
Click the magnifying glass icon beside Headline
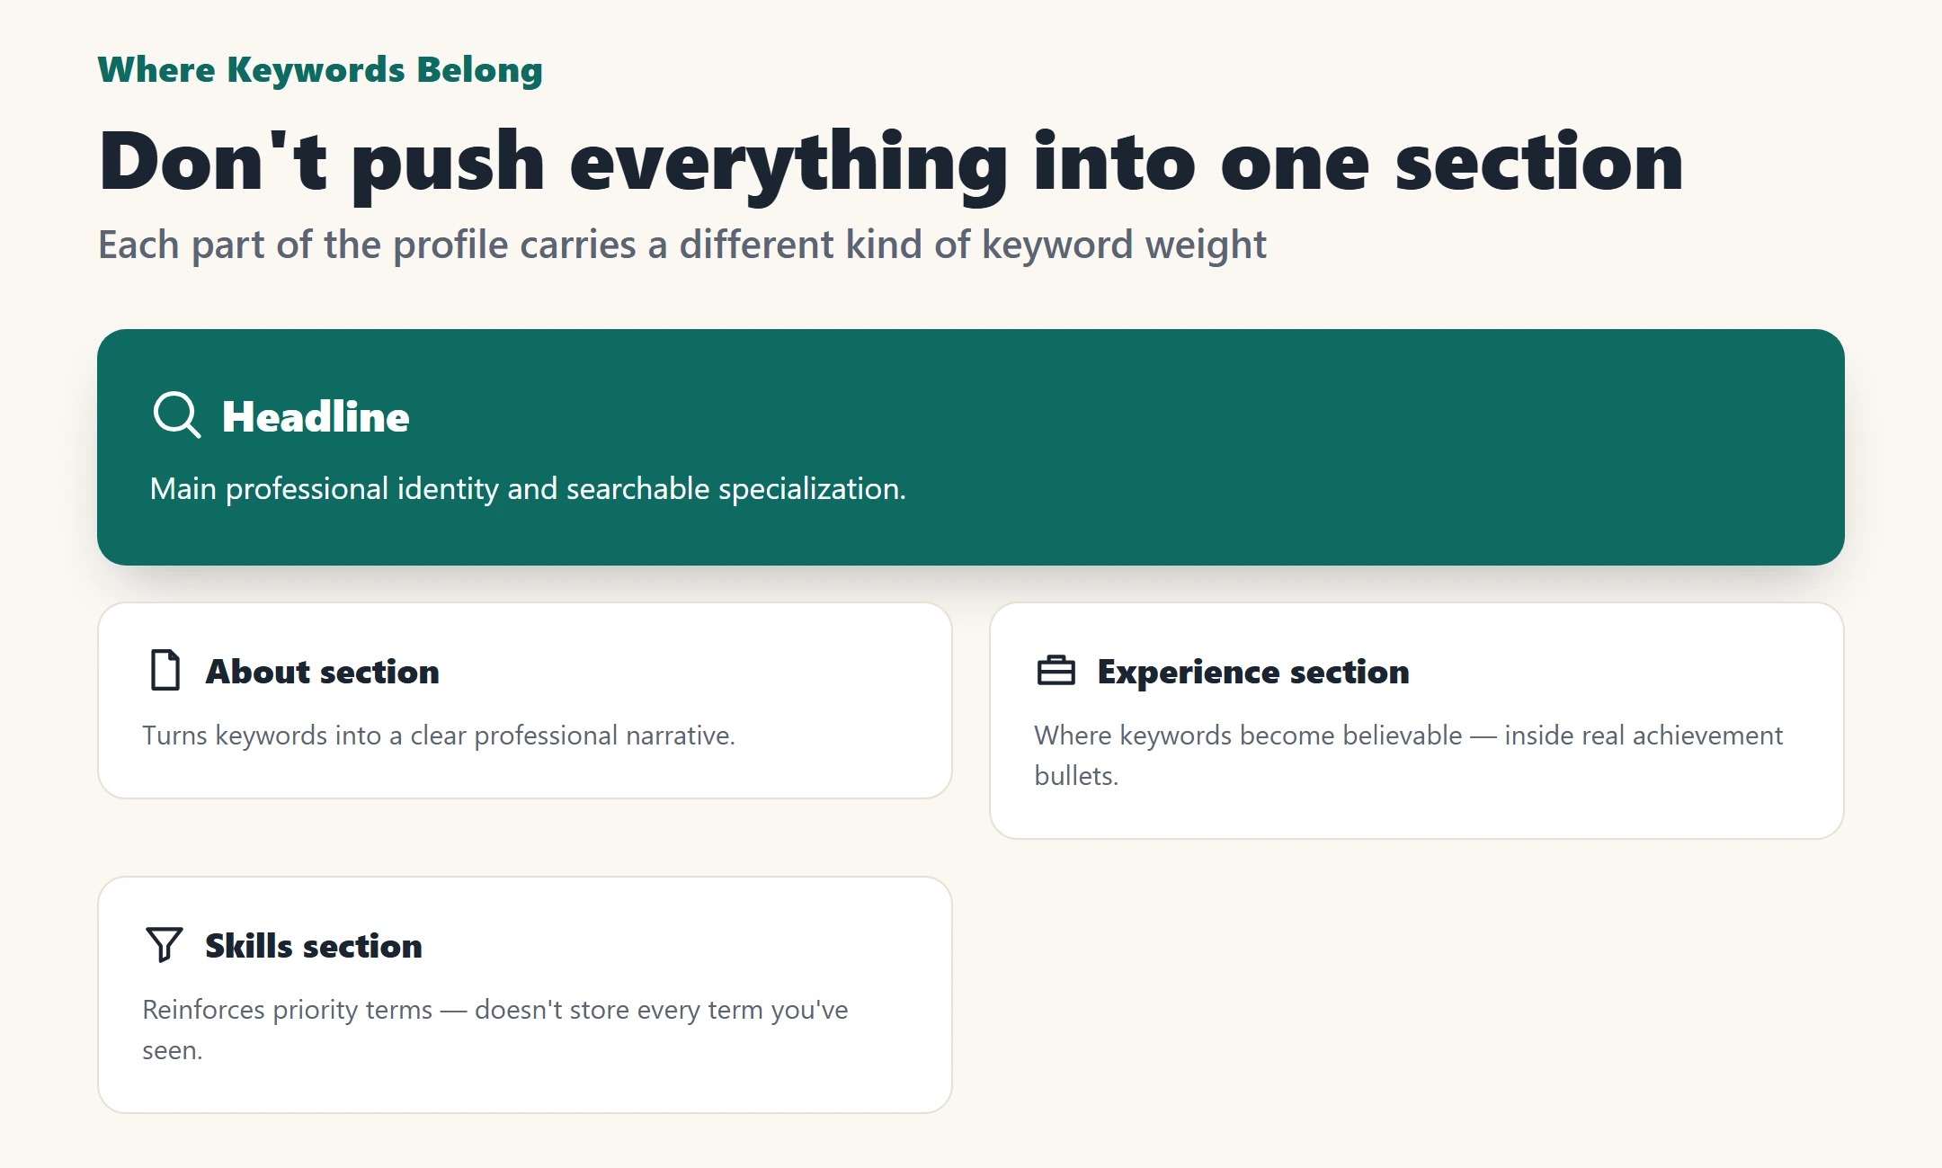(x=176, y=415)
